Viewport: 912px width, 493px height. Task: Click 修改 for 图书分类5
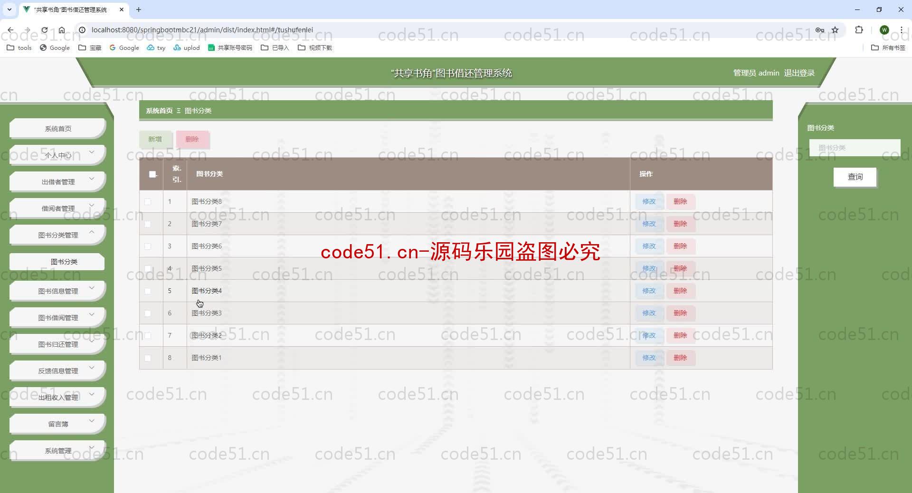click(x=649, y=268)
